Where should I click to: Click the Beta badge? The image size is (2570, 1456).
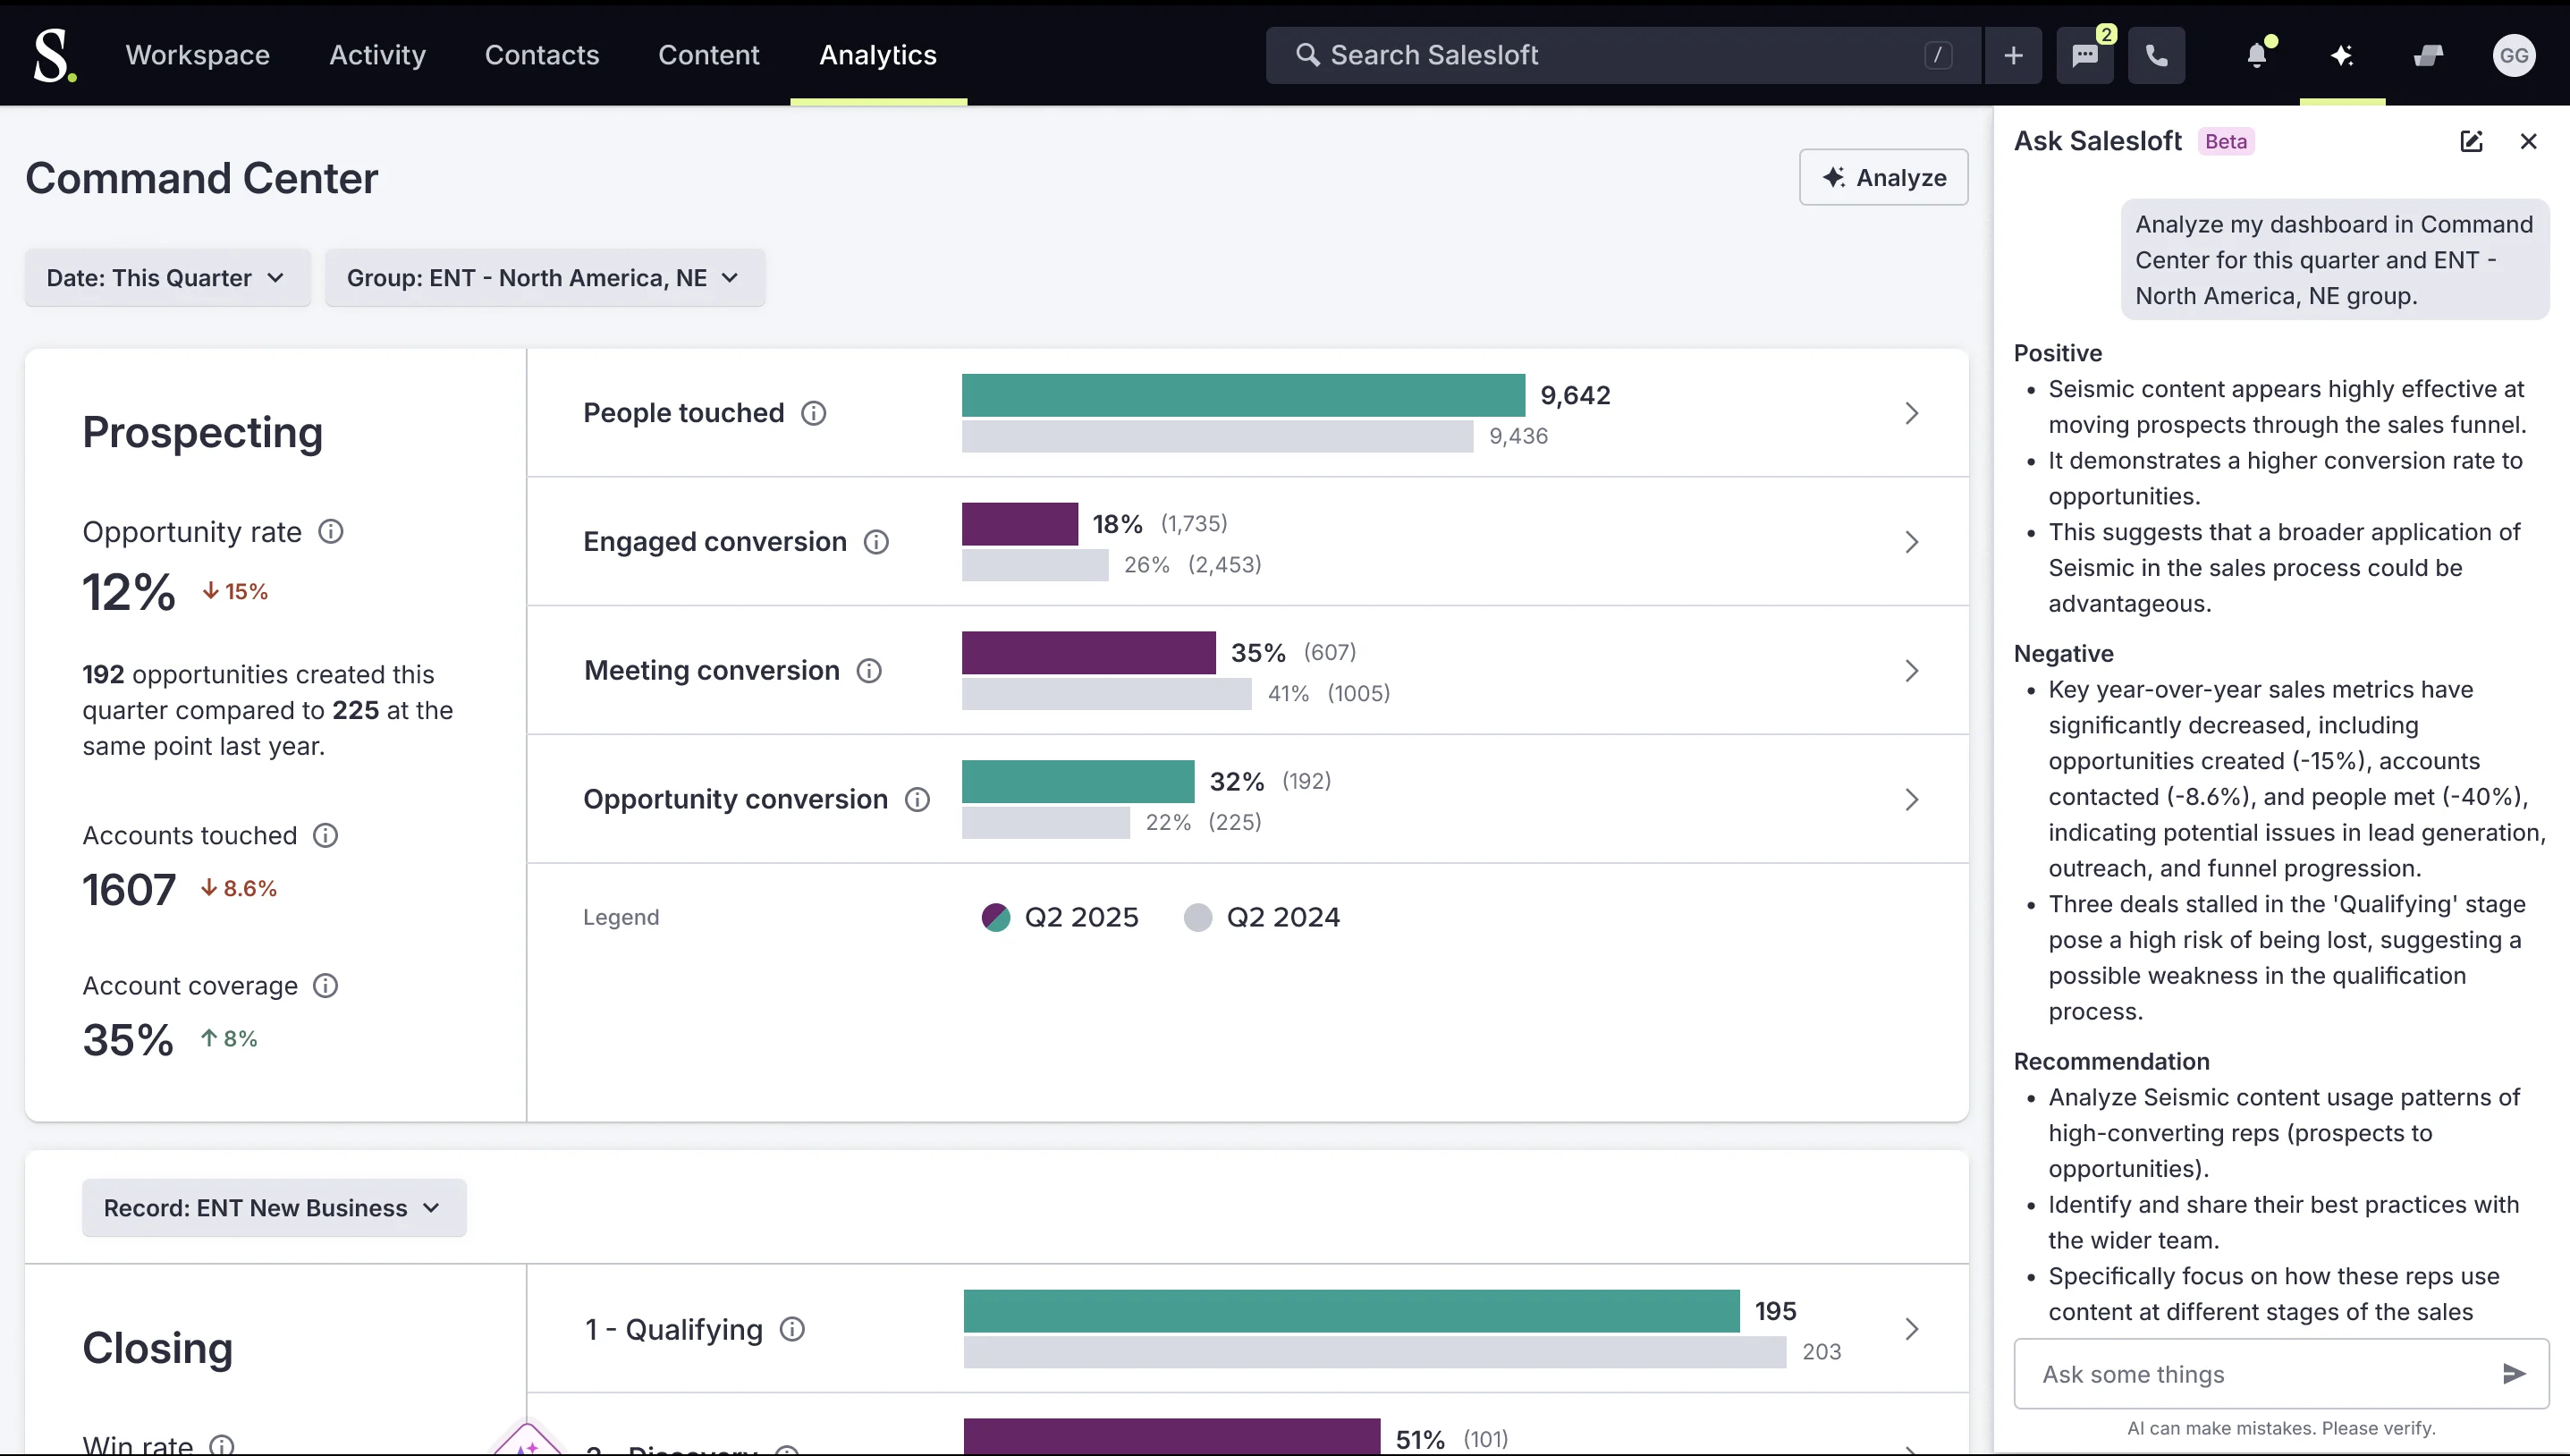coord(2225,141)
